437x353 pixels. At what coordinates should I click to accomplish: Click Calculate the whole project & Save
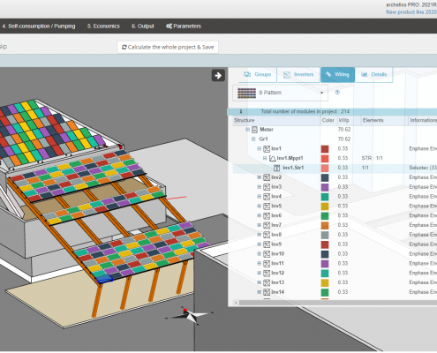(168, 47)
